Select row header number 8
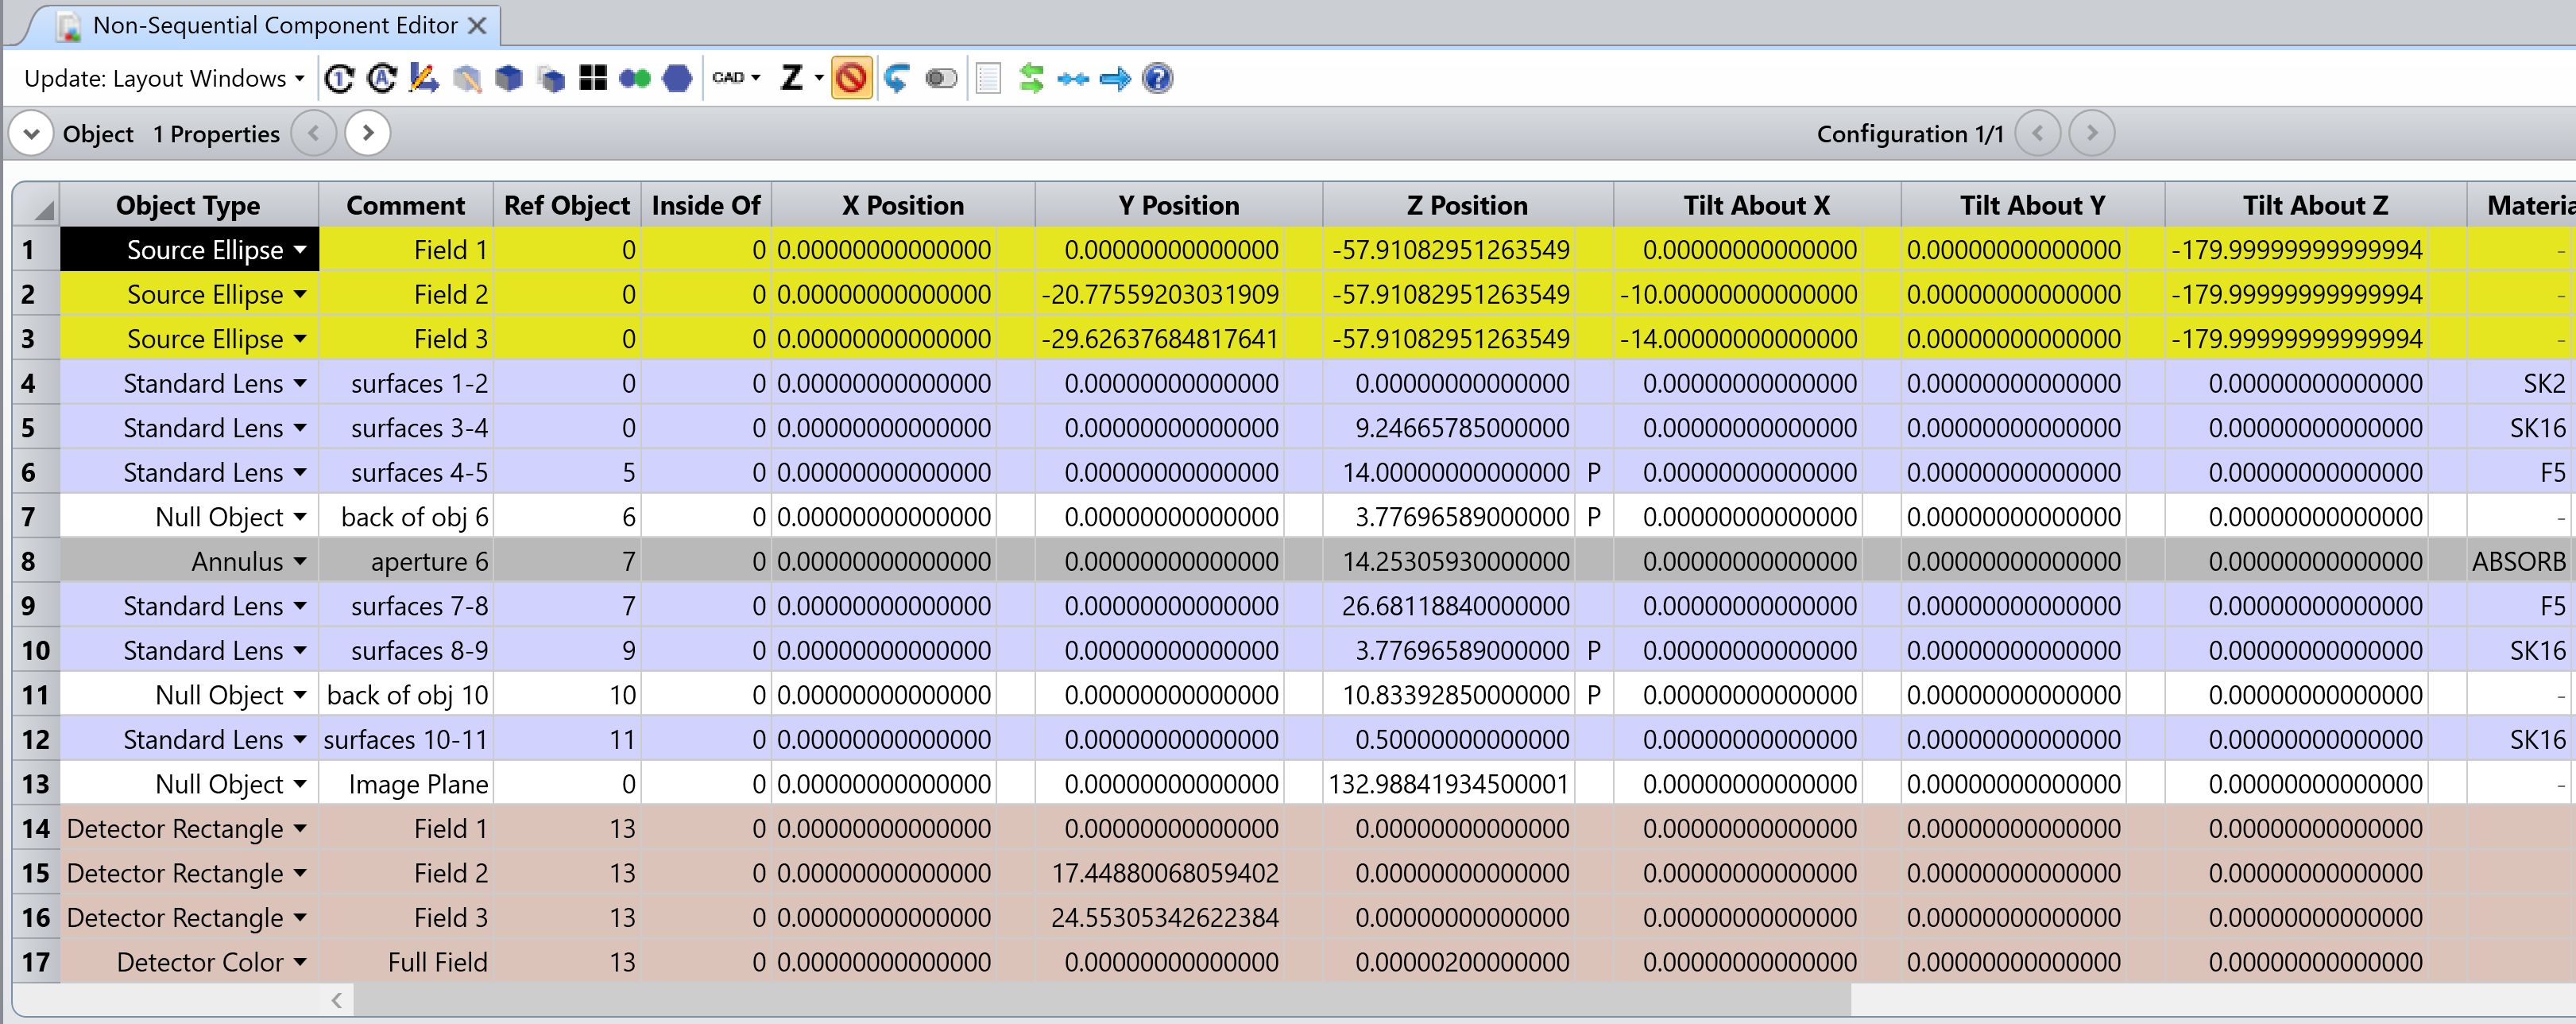Screen dimensions: 2576x1024 click(36, 561)
